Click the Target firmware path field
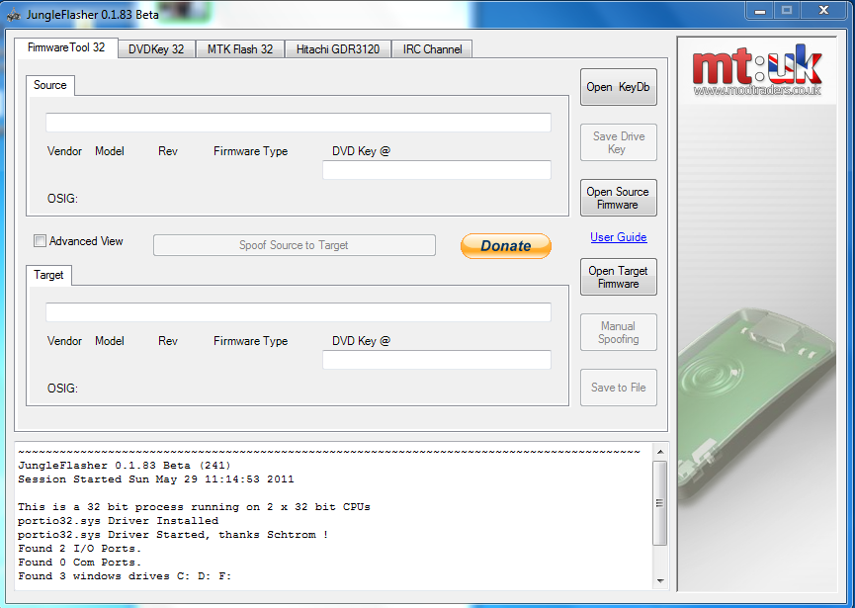 pyautogui.click(x=299, y=311)
